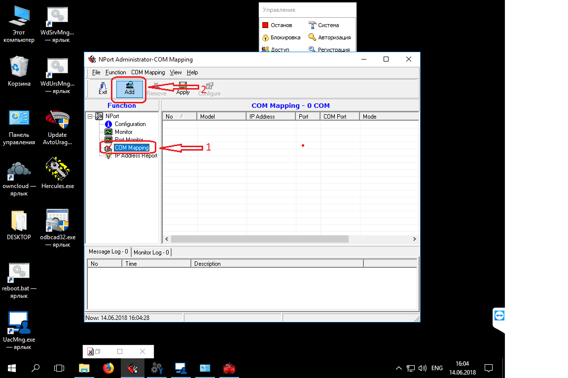Click the Останов button in Управление panel

pyautogui.click(x=277, y=25)
